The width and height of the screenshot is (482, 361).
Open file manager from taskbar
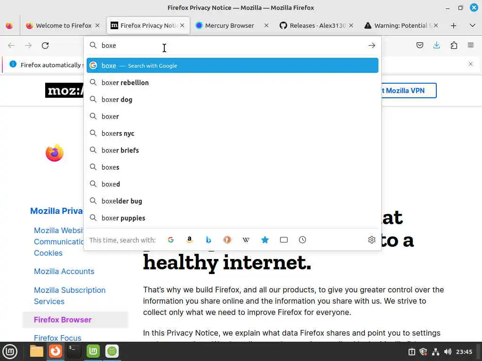(37, 351)
